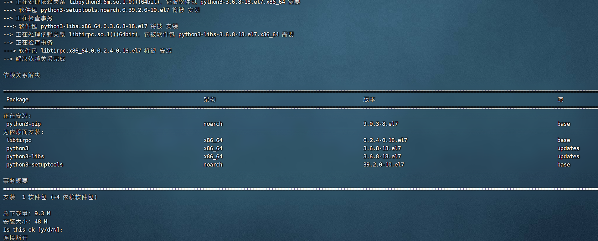Click the 'Is this ok [y/d/N]:' prompt
Viewport: 598px width, 241px height.
(33, 230)
